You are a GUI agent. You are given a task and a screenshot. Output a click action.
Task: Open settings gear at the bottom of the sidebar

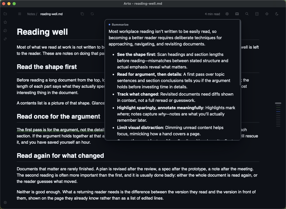tap(5, 202)
